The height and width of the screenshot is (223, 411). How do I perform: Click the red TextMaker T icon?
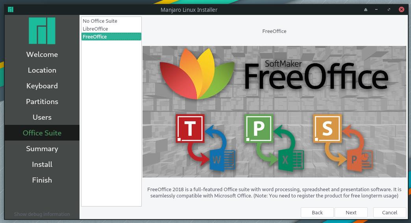[190, 128]
